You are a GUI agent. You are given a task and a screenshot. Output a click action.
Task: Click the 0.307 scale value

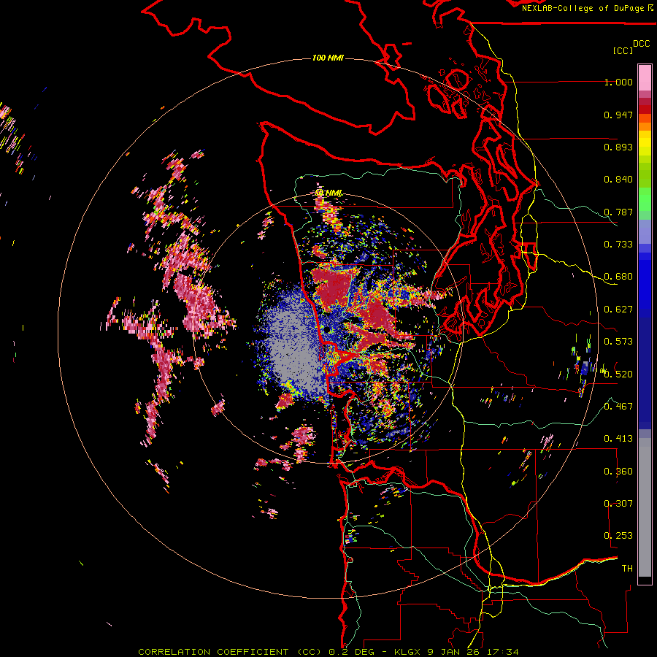click(618, 504)
